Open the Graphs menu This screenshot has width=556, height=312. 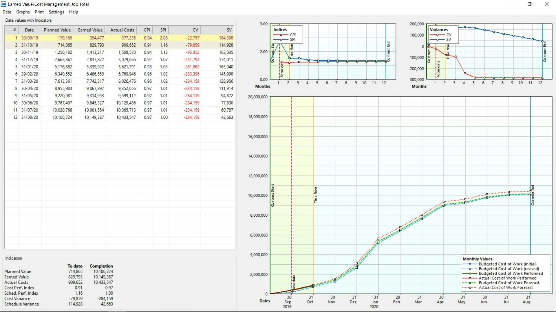point(23,12)
